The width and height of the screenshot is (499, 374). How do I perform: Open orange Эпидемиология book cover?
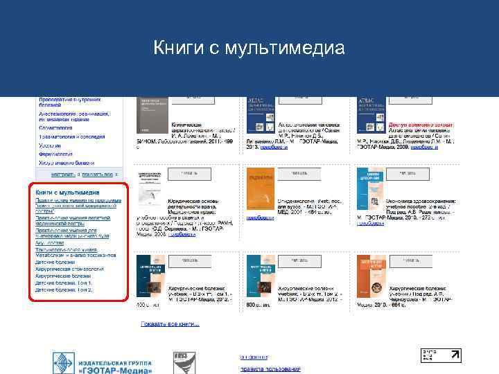[x=261, y=189]
